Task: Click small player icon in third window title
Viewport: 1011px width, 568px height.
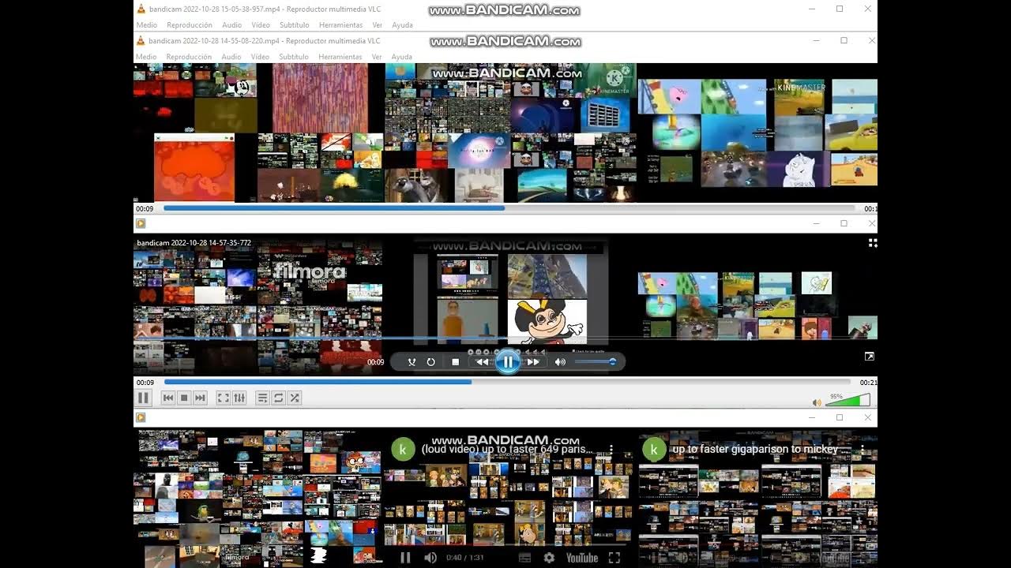Action: pyautogui.click(x=141, y=223)
